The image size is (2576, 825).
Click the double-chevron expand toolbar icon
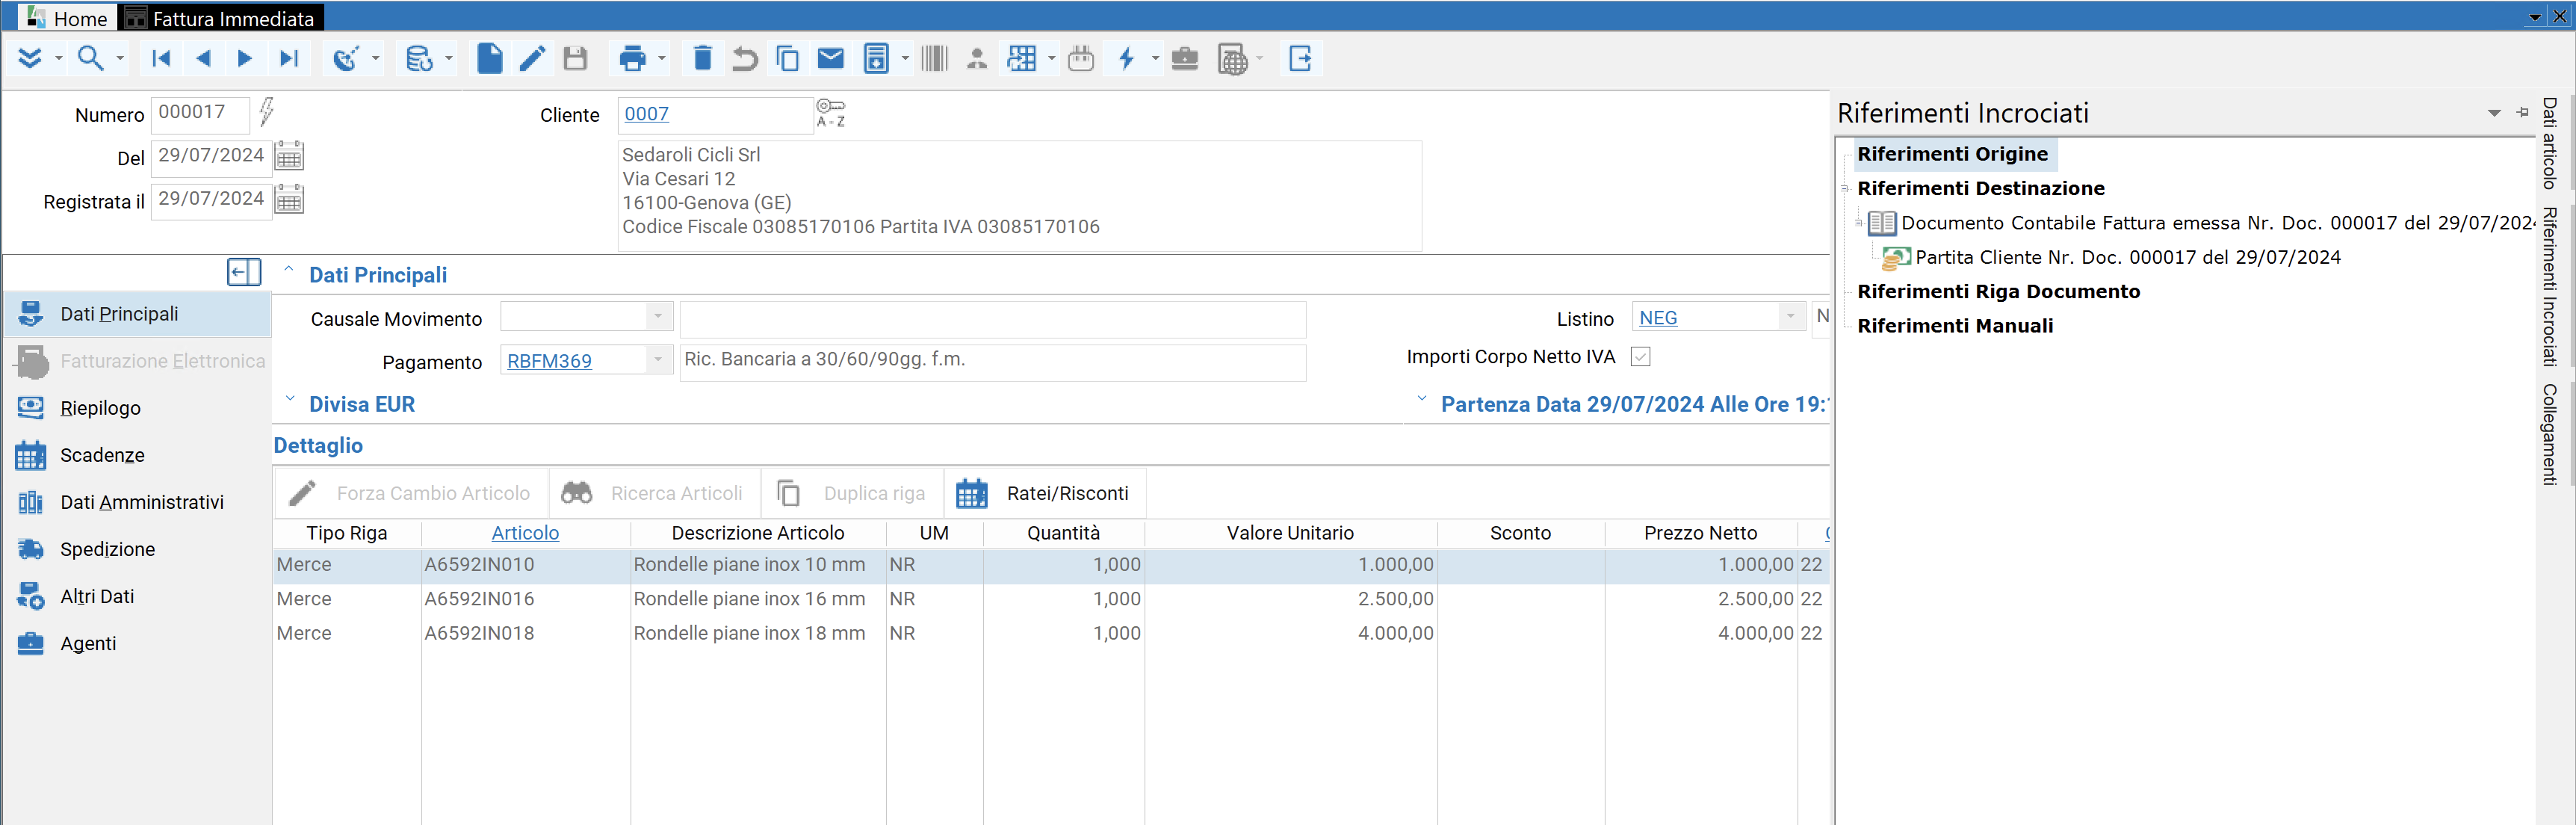coord(30,59)
